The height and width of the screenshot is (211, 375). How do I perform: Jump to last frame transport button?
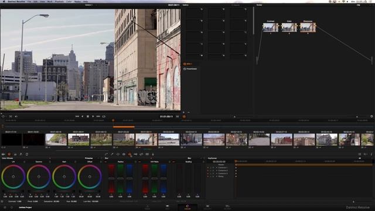tap(98, 116)
